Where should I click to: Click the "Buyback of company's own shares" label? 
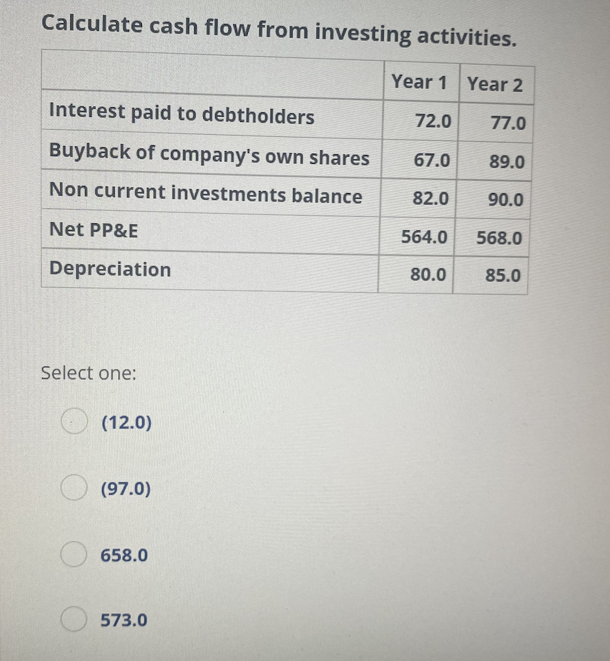coord(209,154)
